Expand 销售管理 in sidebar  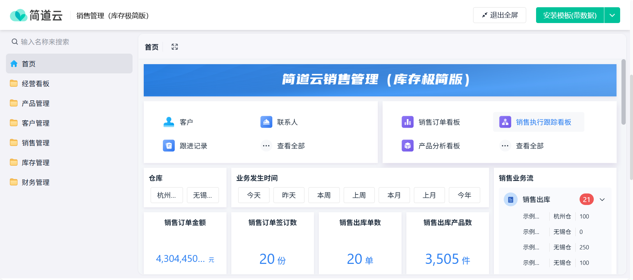click(x=69, y=142)
